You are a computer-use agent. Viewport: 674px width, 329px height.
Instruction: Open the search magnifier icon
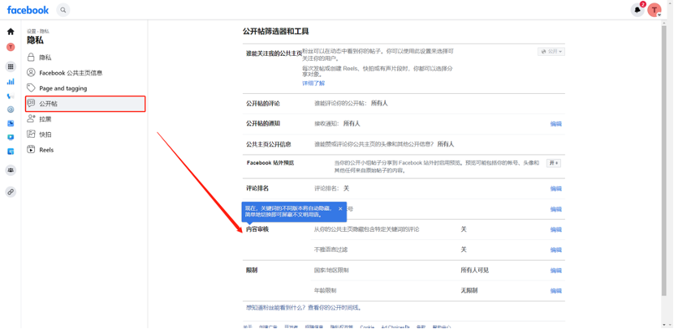tap(63, 10)
